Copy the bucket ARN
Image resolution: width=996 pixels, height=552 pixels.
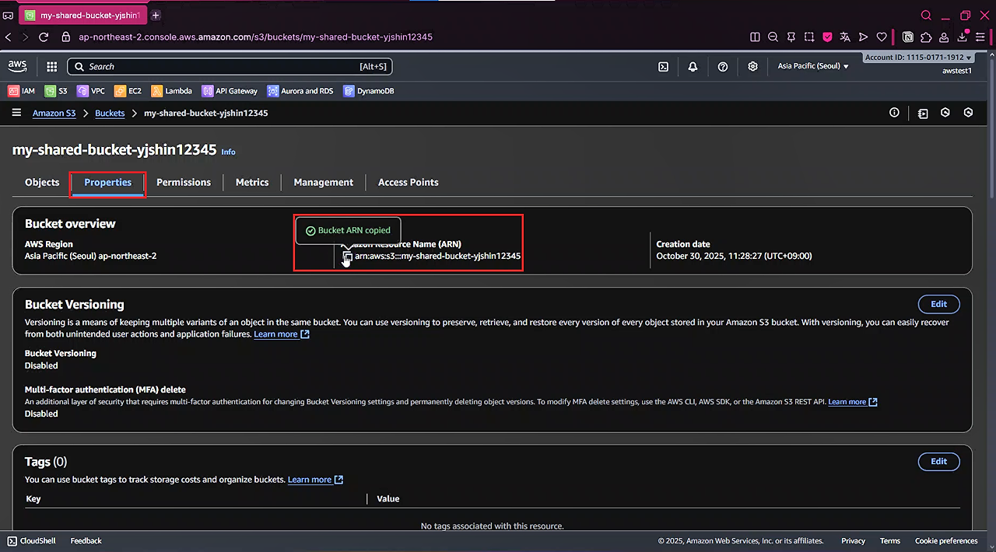click(x=348, y=257)
